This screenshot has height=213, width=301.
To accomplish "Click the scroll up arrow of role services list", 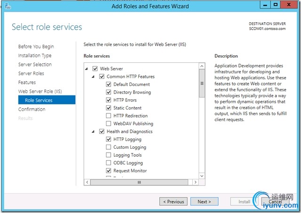I will coord(202,66).
